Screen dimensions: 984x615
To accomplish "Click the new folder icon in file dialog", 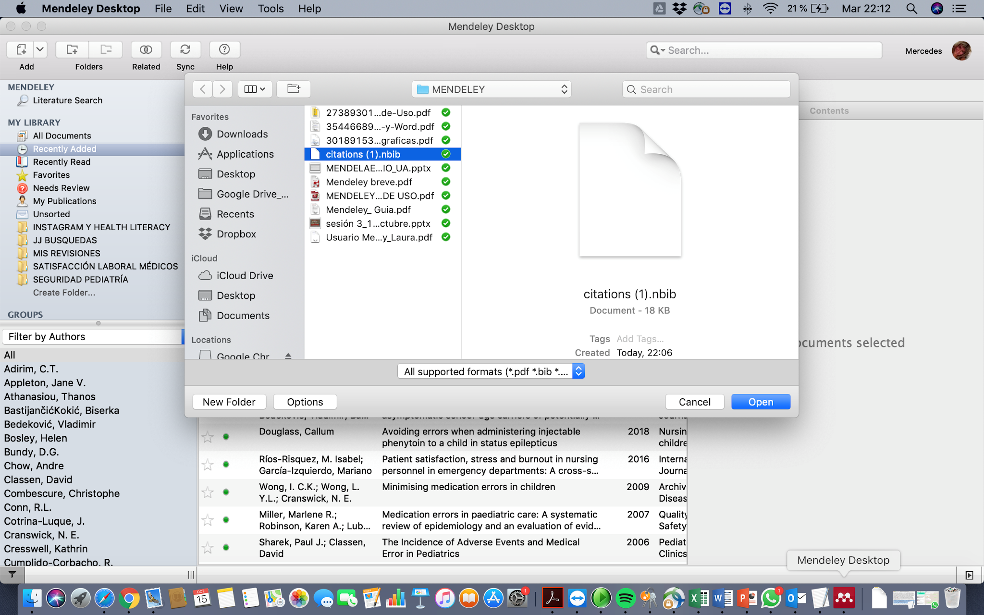I will pos(294,89).
